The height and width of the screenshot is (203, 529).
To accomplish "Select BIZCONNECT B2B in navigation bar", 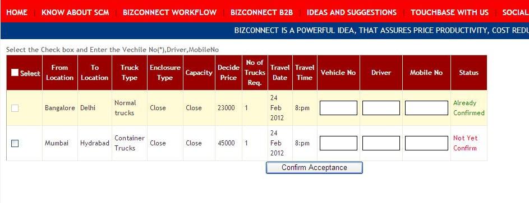I will (262, 12).
